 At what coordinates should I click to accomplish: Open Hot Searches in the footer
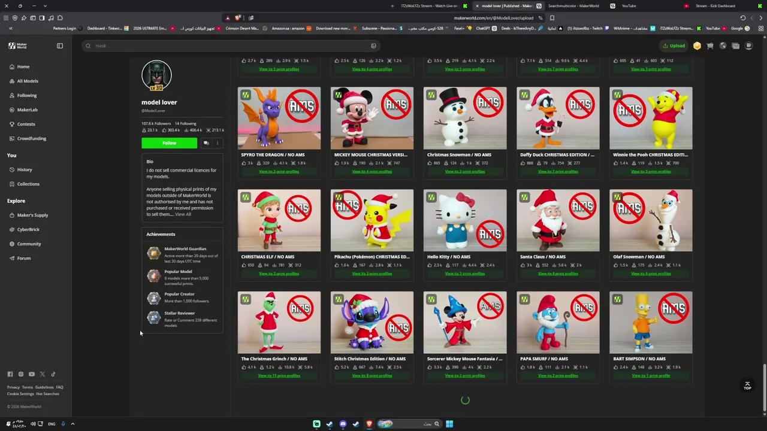tap(47, 394)
